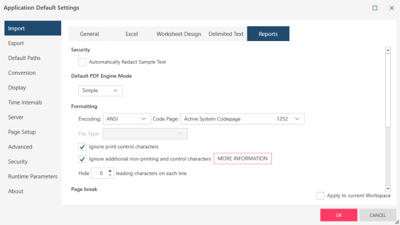Click the Application Default Settings title

pos(41,7)
